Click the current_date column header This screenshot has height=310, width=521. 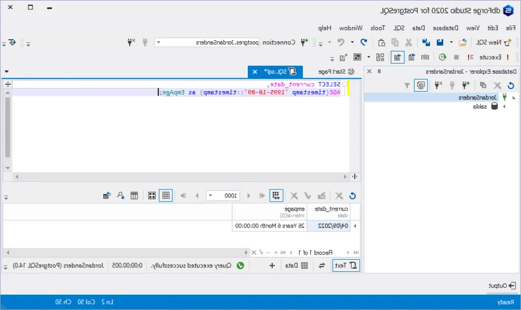tap(329, 212)
